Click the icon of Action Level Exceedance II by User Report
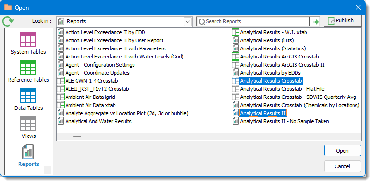The width and height of the screenshot is (373, 184). (x=61, y=40)
